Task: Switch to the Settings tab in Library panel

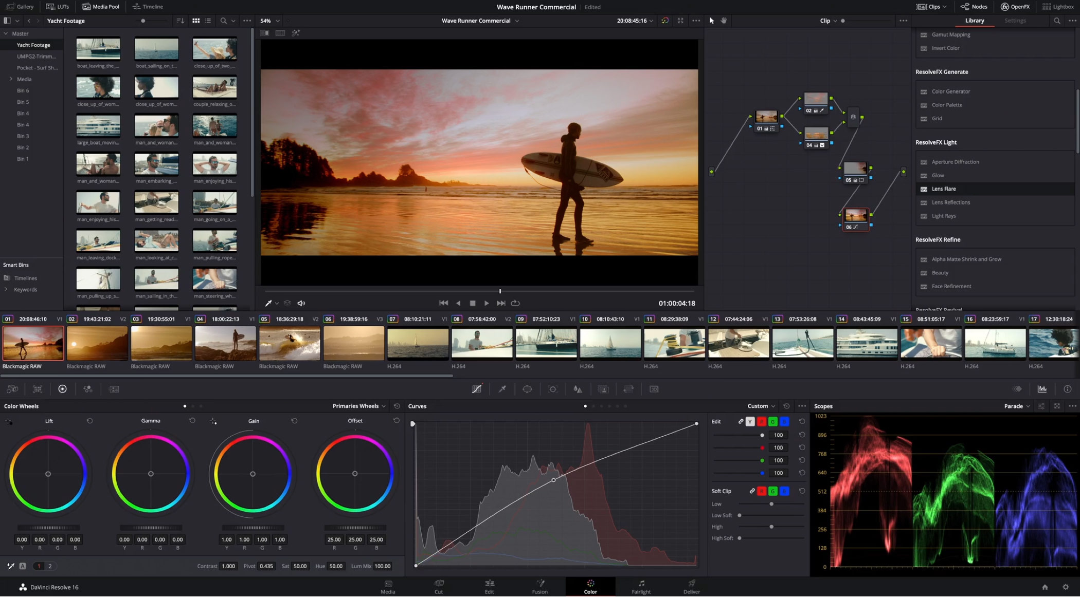Action: click(x=1015, y=21)
